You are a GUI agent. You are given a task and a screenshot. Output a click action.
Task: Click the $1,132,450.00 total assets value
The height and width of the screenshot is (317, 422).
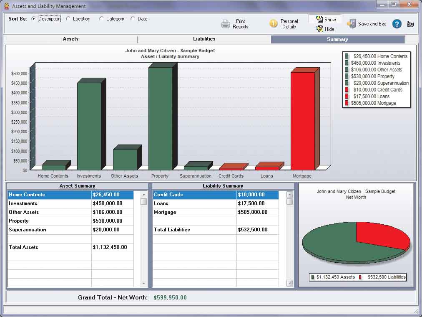click(x=110, y=247)
